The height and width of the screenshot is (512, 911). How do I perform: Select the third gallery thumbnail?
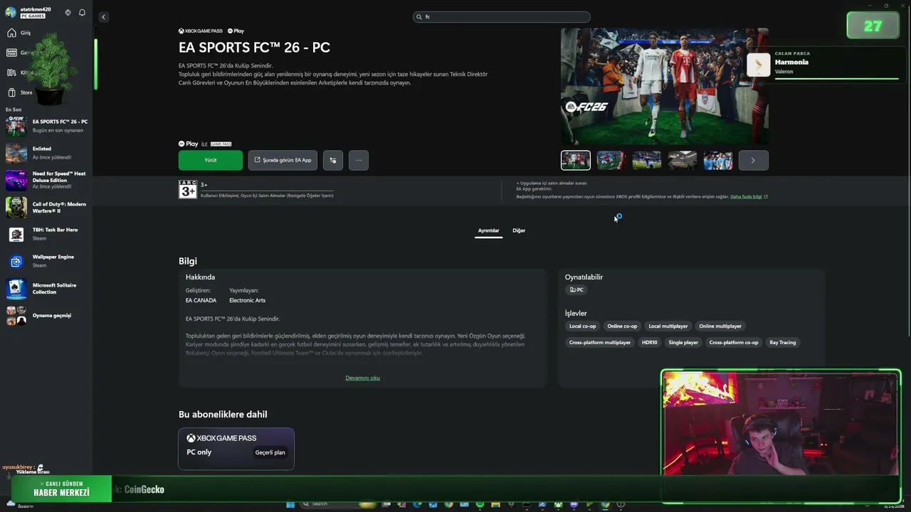(x=647, y=160)
